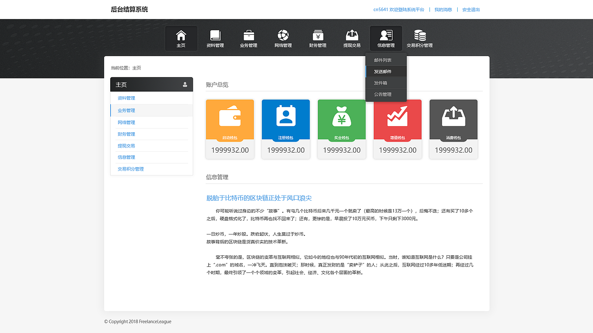Click the blue 注册钱包 badge icon
593x333 pixels.
tap(286, 116)
